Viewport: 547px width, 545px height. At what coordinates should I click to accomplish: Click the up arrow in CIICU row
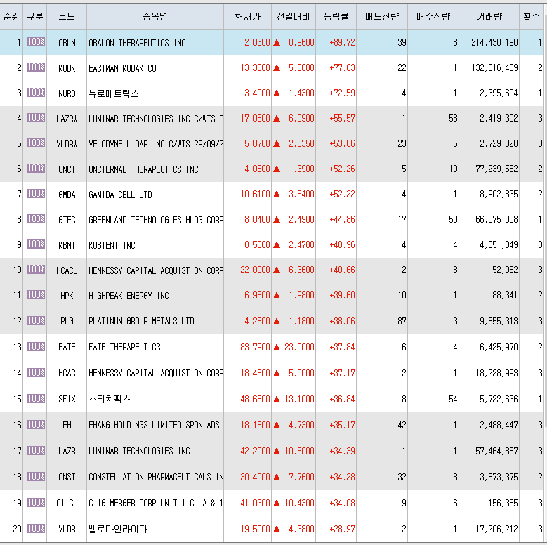pyautogui.click(x=277, y=503)
